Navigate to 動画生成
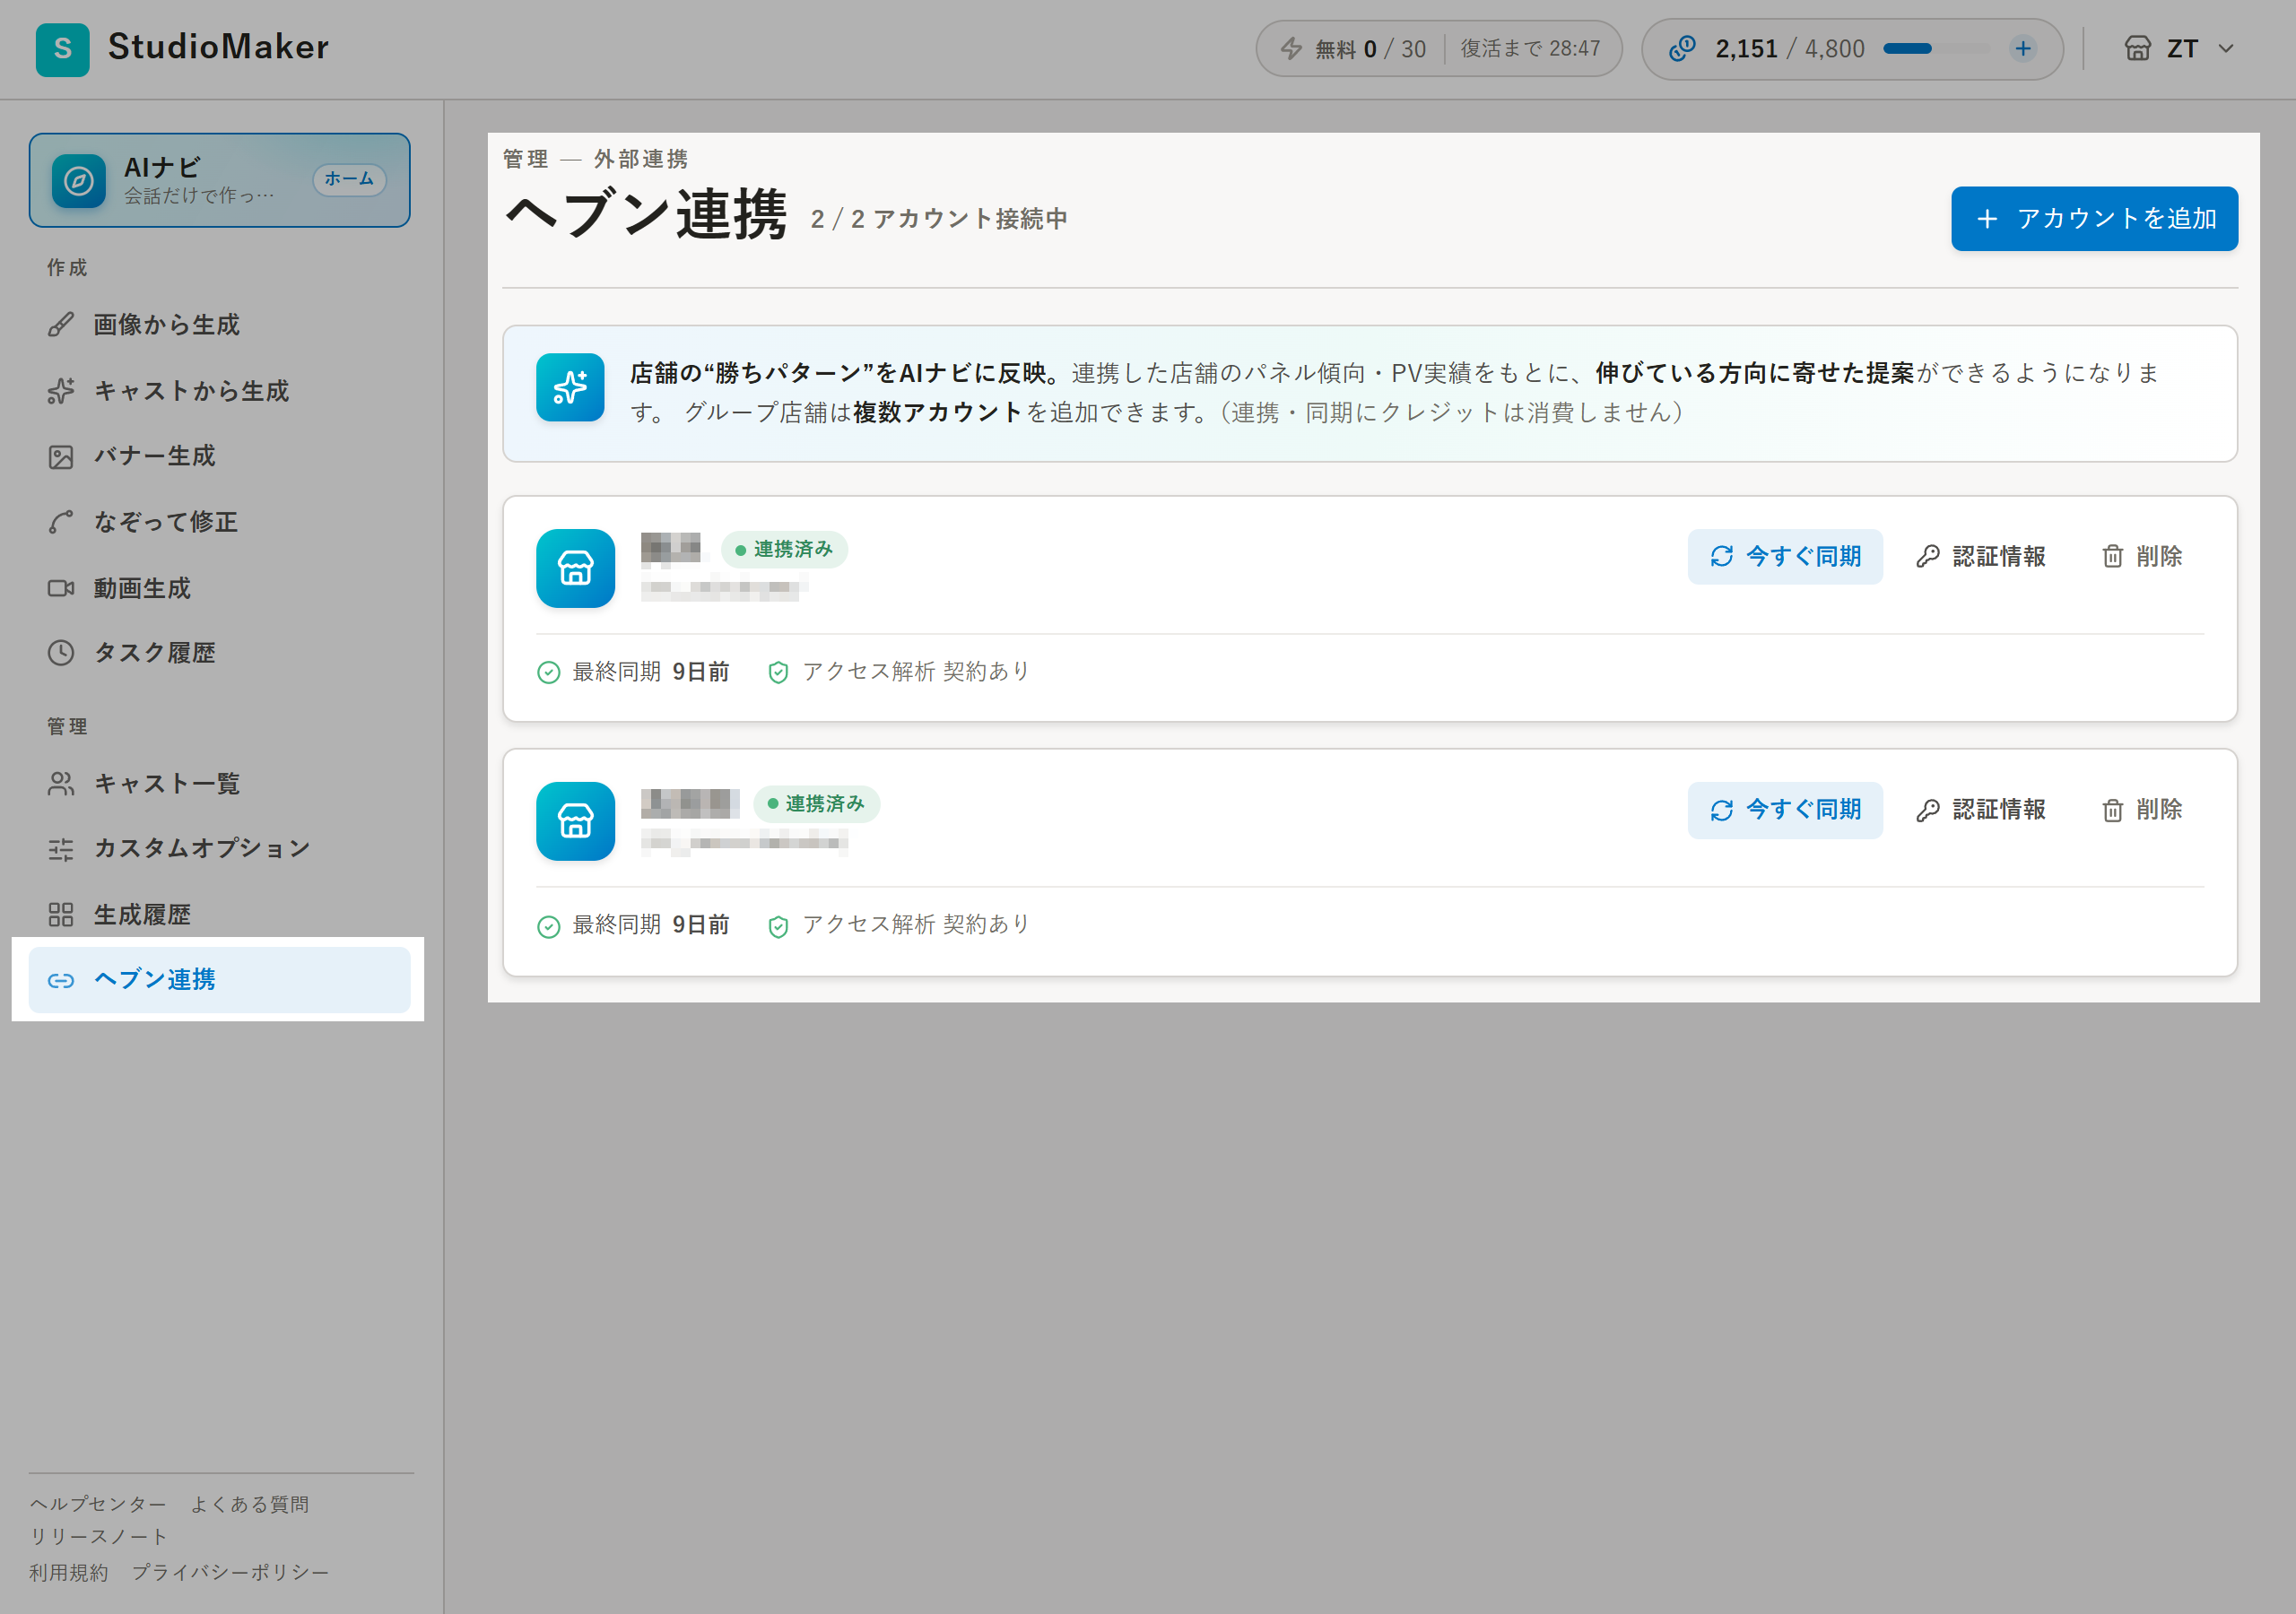 coord(219,588)
